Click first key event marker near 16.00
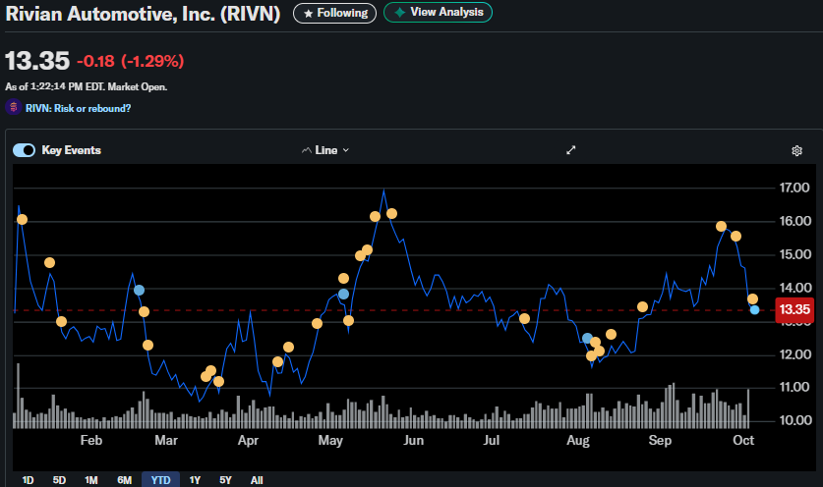Screen dimensions: 823x487 point(22,220)
